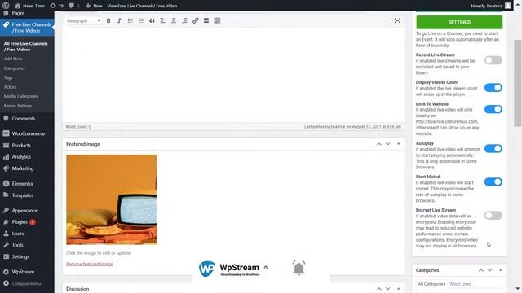
Task: Move Categories panel down
Action: pos(489,270)
